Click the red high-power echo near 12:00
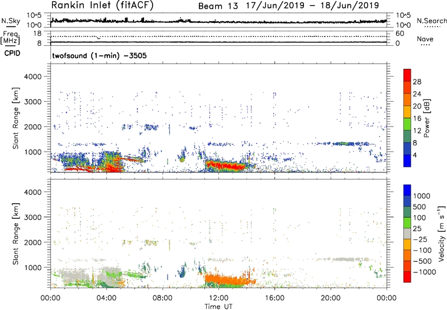The image size is (447, 310). (x=225, y=166)
